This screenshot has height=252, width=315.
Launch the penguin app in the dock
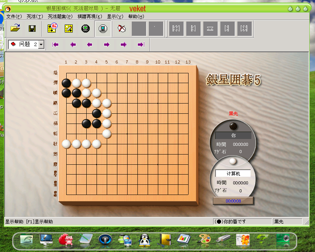pyautogui.click(x=144, y=240)
